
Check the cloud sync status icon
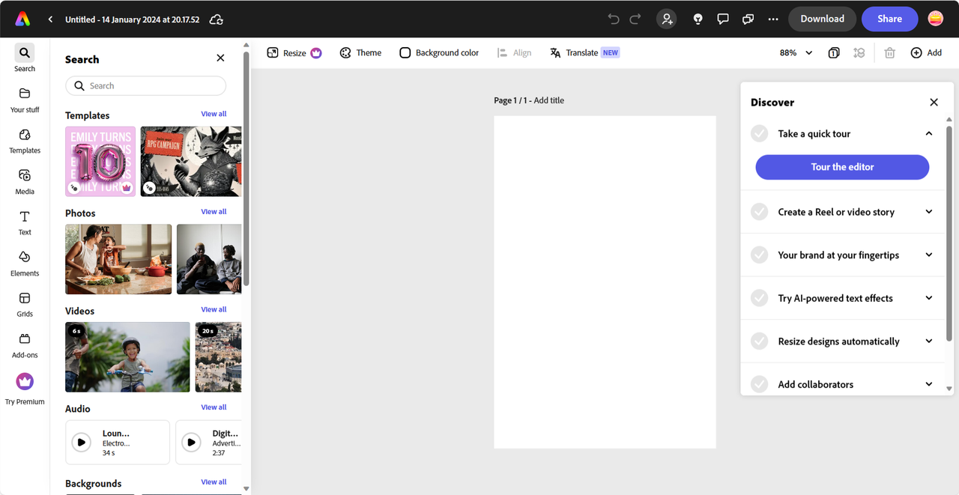(x=217, y=19)
